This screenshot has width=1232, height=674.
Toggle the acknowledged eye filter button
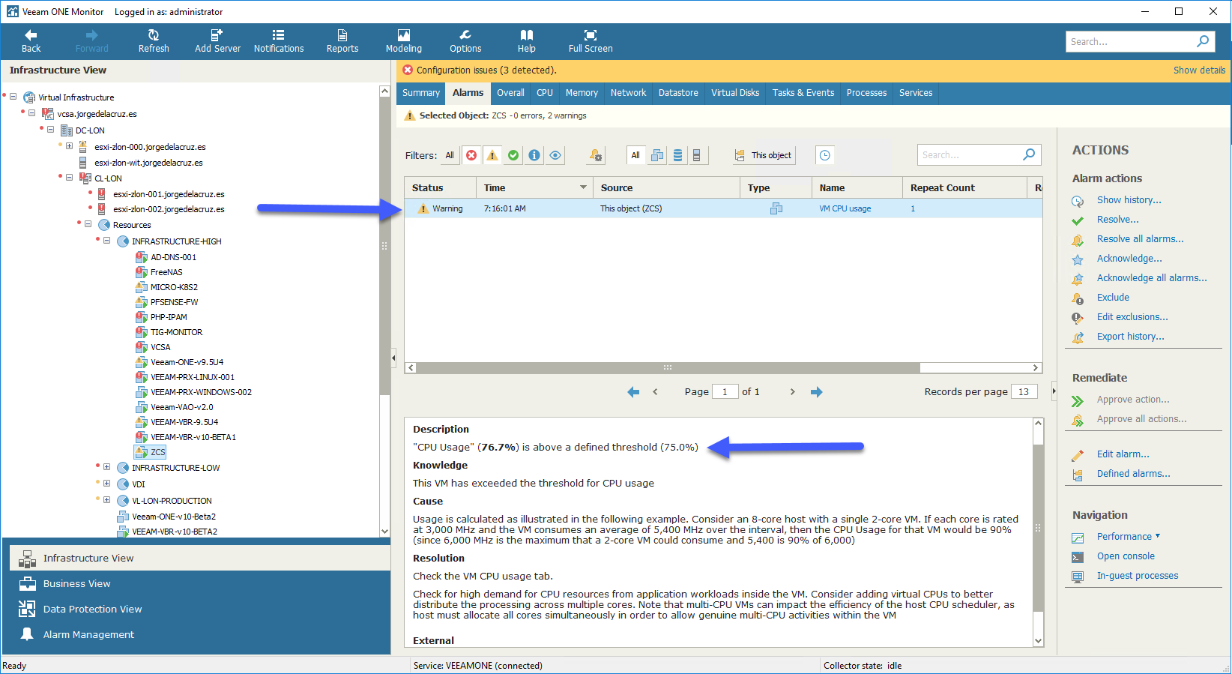(555, 155)
